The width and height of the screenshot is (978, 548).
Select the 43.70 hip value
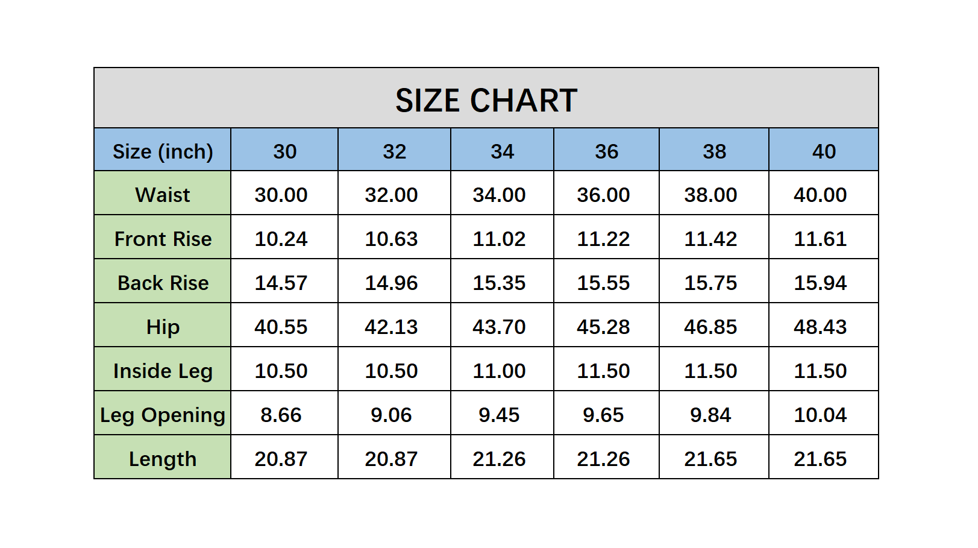coord(499,327)
